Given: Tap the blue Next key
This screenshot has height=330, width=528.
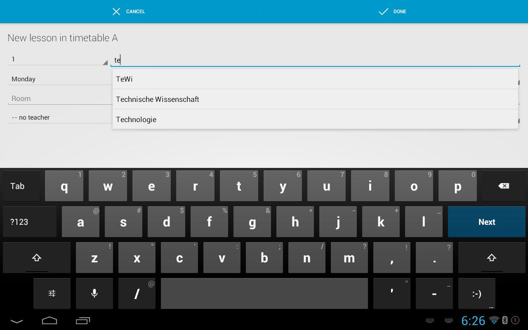Looking at the screenshot, I should click(x=487, y=222).
